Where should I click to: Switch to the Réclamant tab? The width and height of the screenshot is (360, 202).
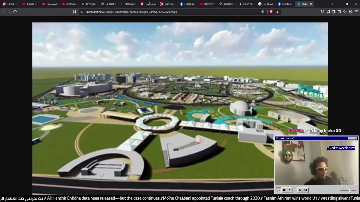128,4
